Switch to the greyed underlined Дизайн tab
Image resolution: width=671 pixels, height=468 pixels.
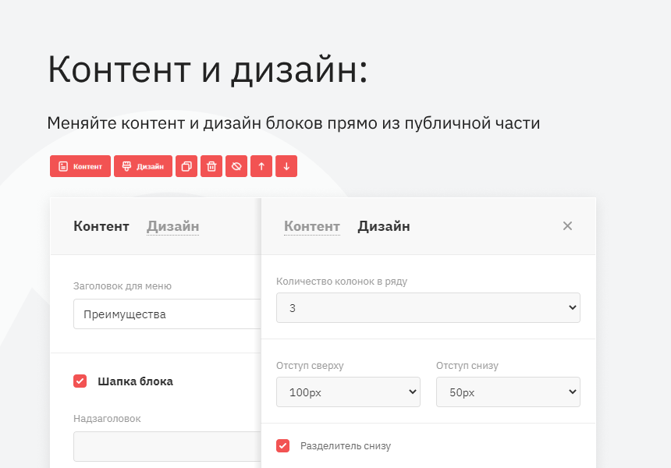(x=172, y=226)
